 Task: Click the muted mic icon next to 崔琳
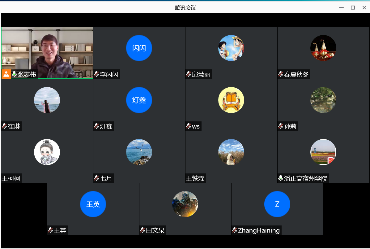(x=4, y=126)
